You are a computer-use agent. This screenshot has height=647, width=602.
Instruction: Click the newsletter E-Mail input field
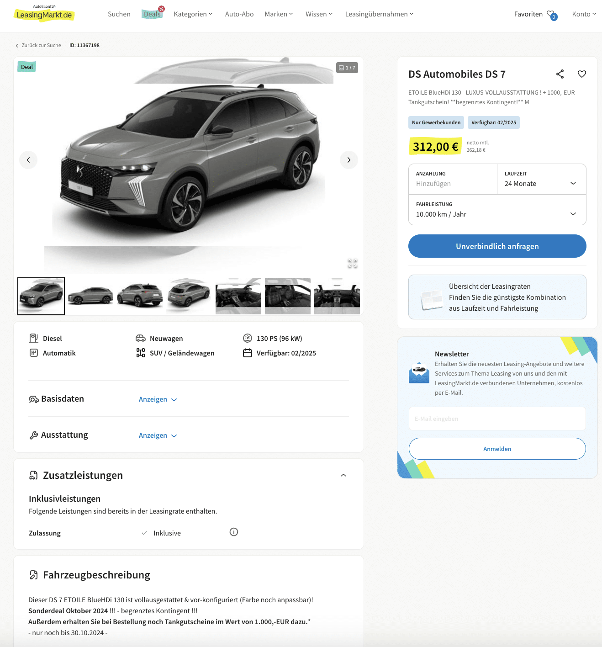coord(497,419)
